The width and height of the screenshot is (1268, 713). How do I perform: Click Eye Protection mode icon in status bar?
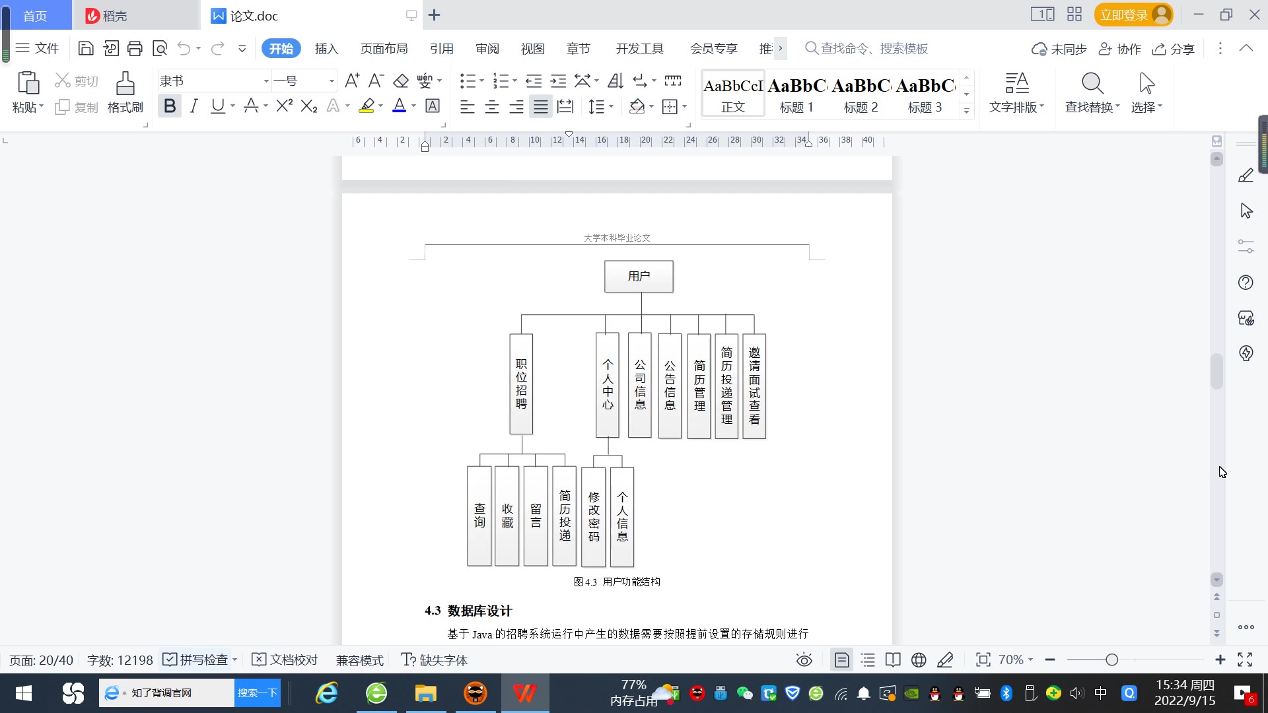point(804,660)
